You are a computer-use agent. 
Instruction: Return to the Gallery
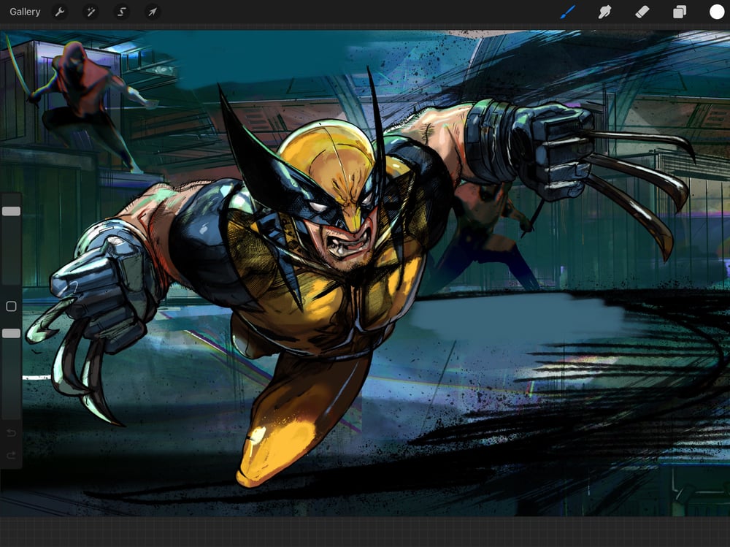[x=25, y=12]
